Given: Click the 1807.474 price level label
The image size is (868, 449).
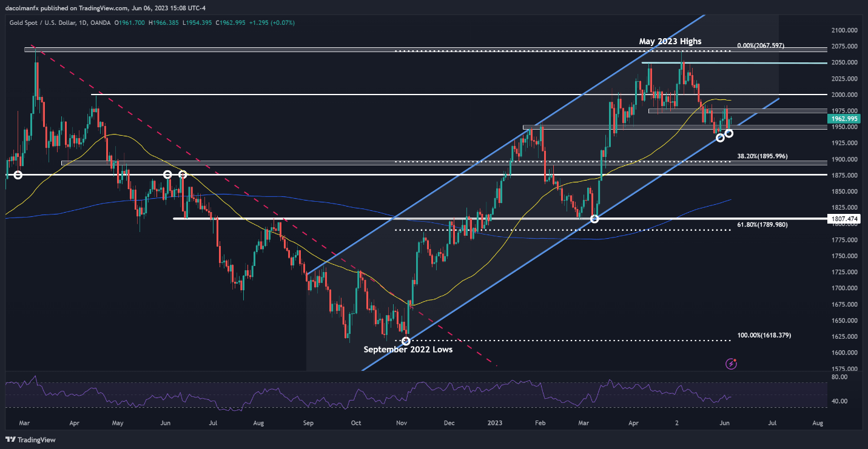Looking at the screenshot, I should point(844,218).
